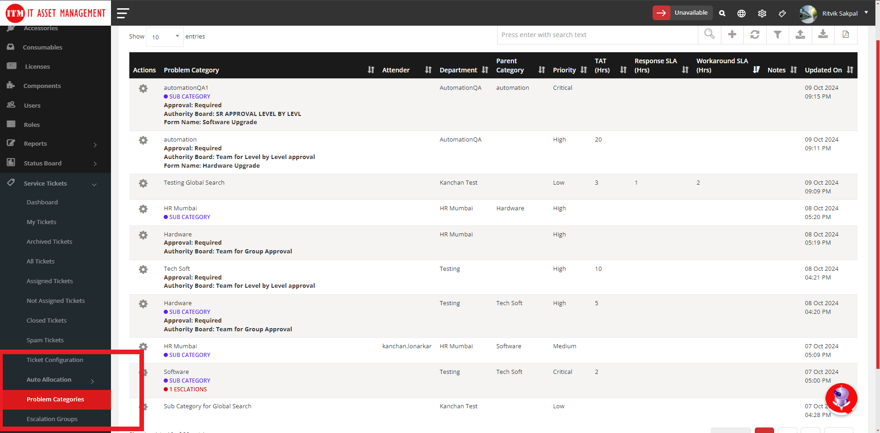This screenshot has height=433, width=880.
Task: Click the globe icon in the top bar
Action: point(742,13)
